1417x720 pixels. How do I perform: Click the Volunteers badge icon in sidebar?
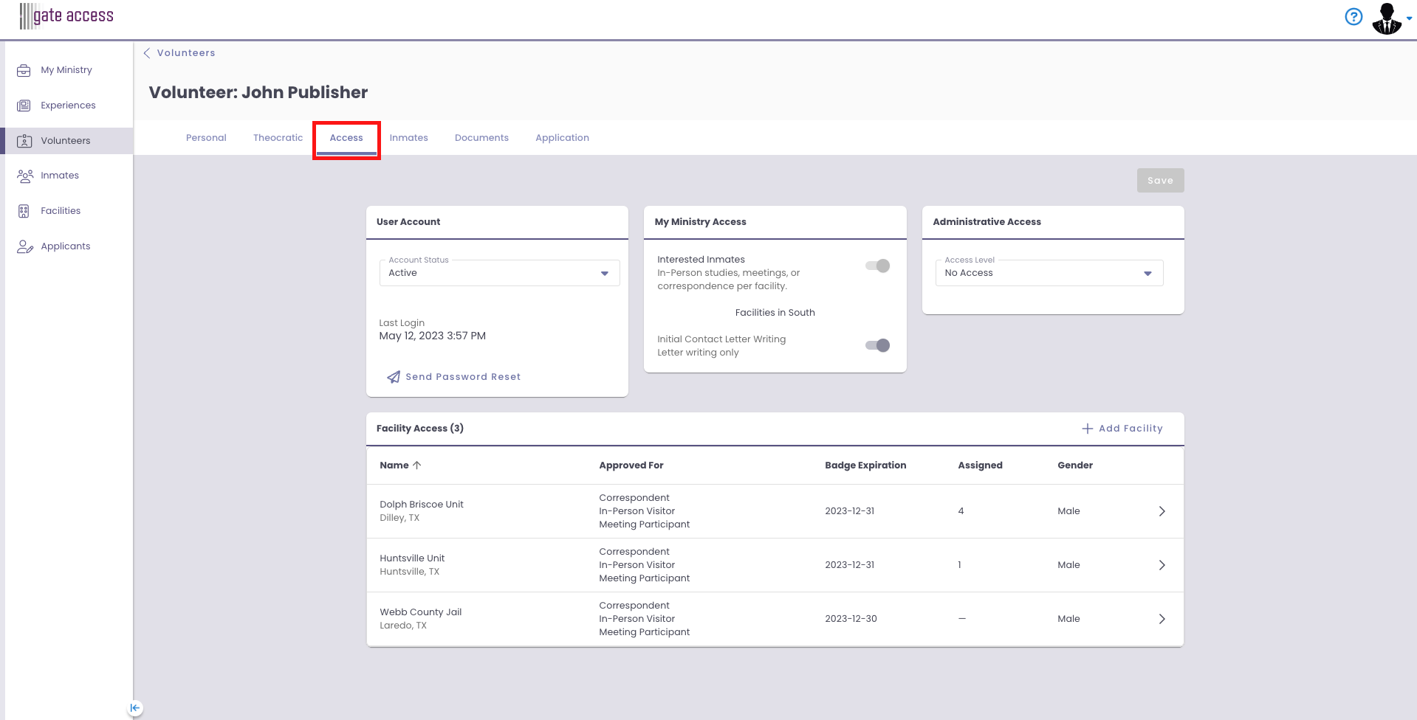point(24,141)
